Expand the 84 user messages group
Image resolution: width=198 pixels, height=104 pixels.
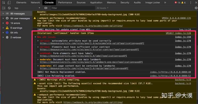pos(3,18)
